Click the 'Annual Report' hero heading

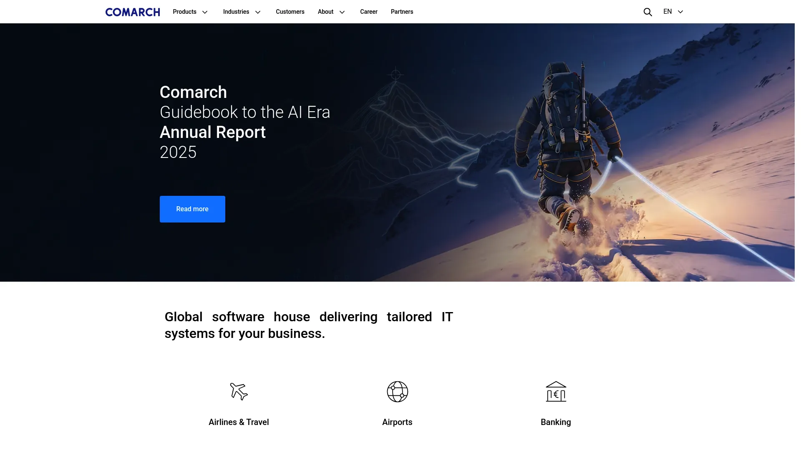pyautogui.click(x=213, y=132)
